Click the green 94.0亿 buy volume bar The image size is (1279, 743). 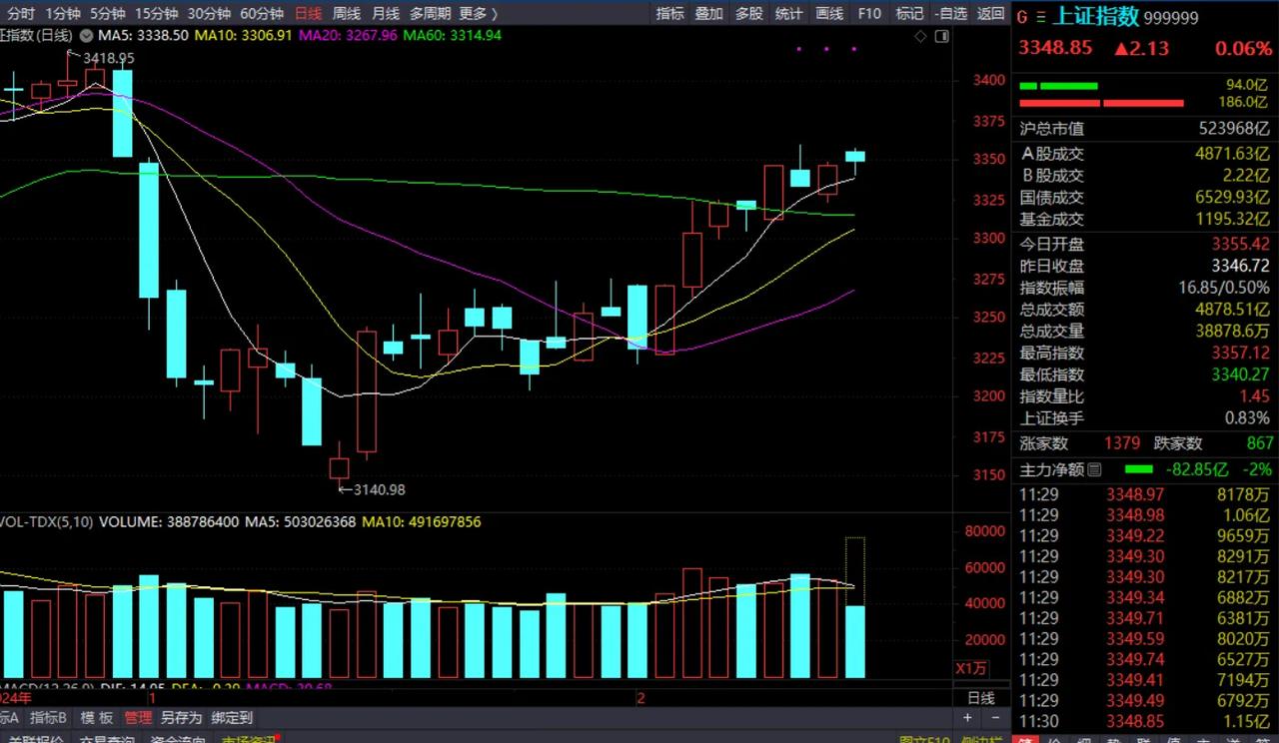coord(1058,86)
